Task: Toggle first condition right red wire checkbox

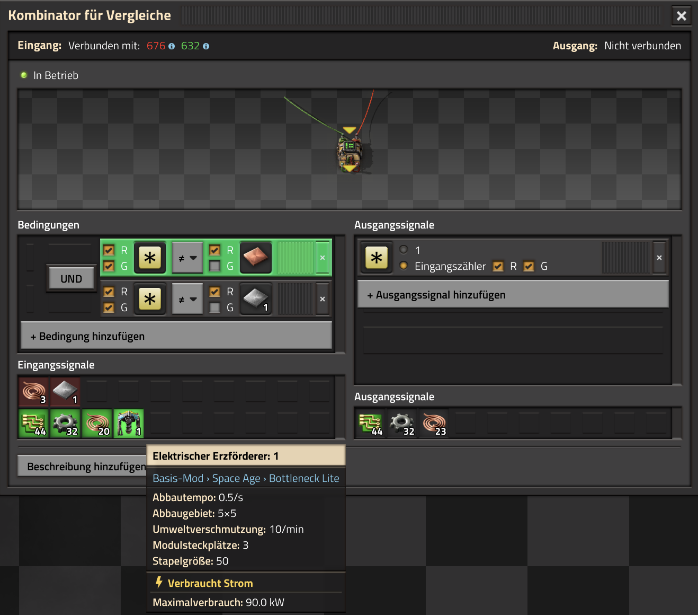Action: pos(214,250)
